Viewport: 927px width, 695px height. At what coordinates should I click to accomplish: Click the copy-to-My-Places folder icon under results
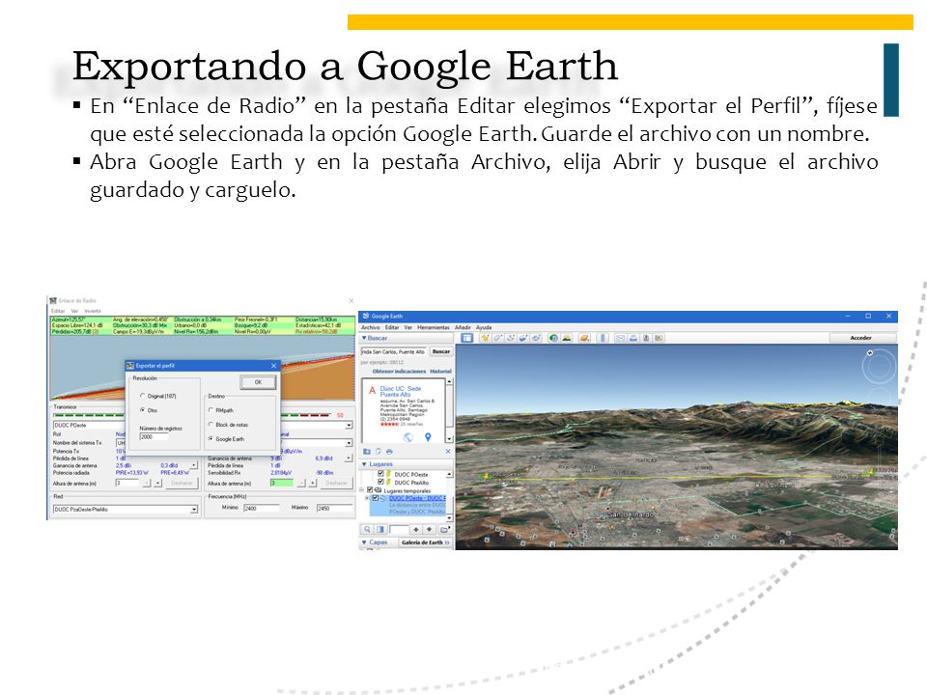(367, 452)
